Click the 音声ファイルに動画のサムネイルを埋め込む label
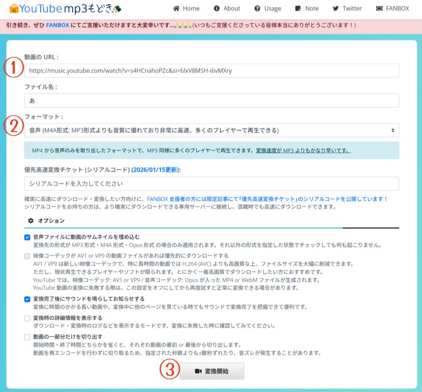422x392 pixels. click(x=87, y=237)
